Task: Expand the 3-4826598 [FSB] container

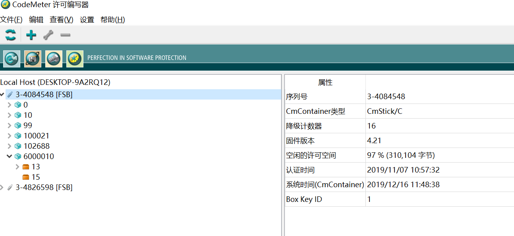Action: (x=2, y=187)
